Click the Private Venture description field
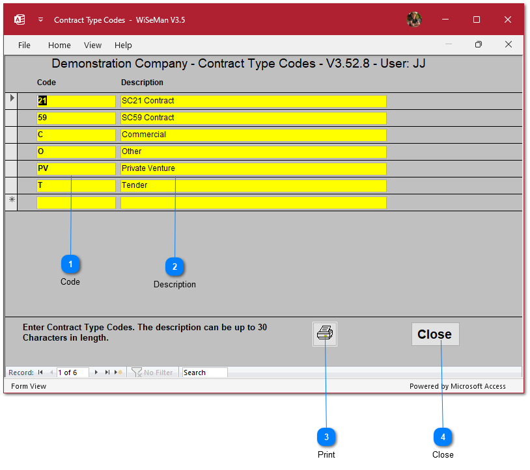Screen dimensions: 530x470 pos(253,168)
